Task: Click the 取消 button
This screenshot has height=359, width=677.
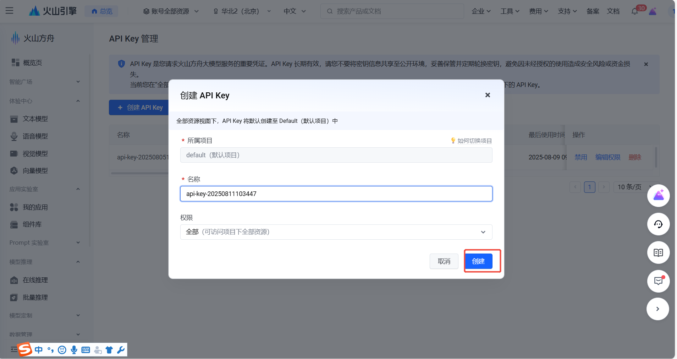Action: [x=444, y=261]
